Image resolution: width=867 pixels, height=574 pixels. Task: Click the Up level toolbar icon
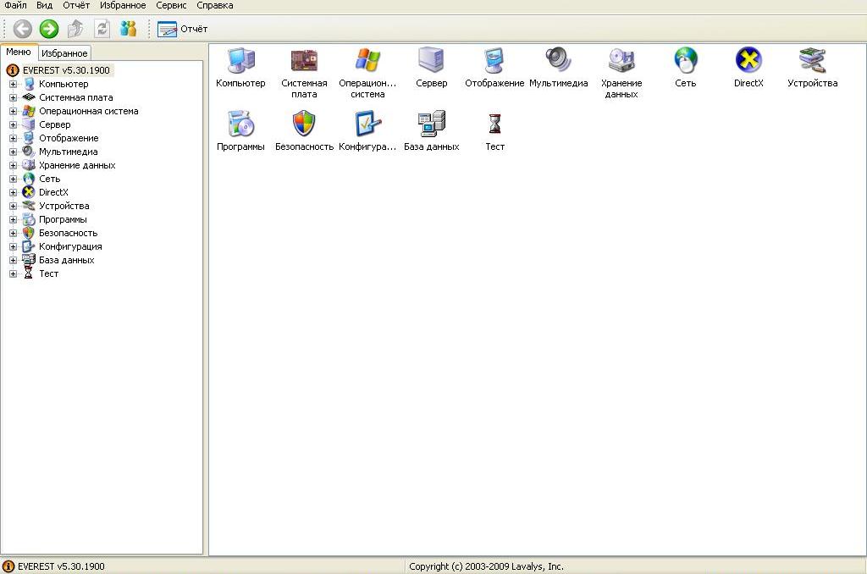75,29
